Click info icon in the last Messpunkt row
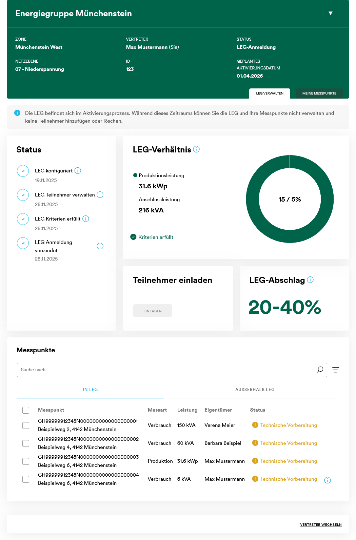This screenshot has width=356, height=540. coord(328,480)
